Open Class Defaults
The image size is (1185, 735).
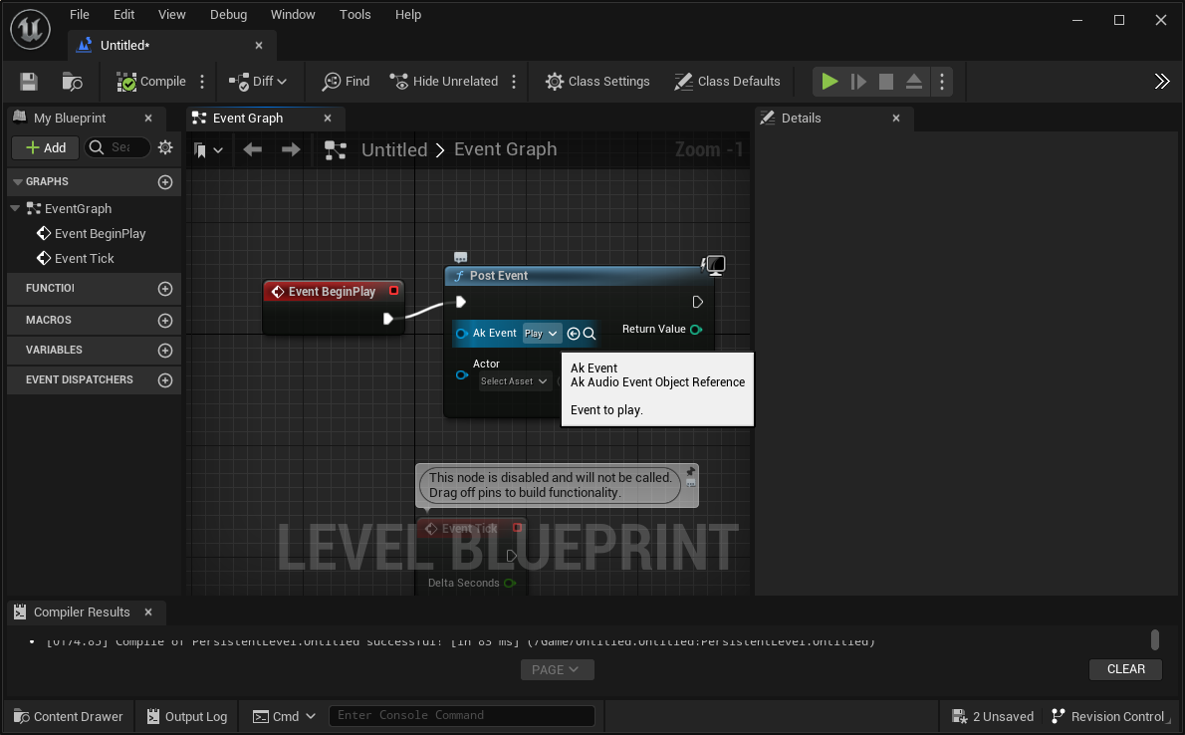coord(727,82)
